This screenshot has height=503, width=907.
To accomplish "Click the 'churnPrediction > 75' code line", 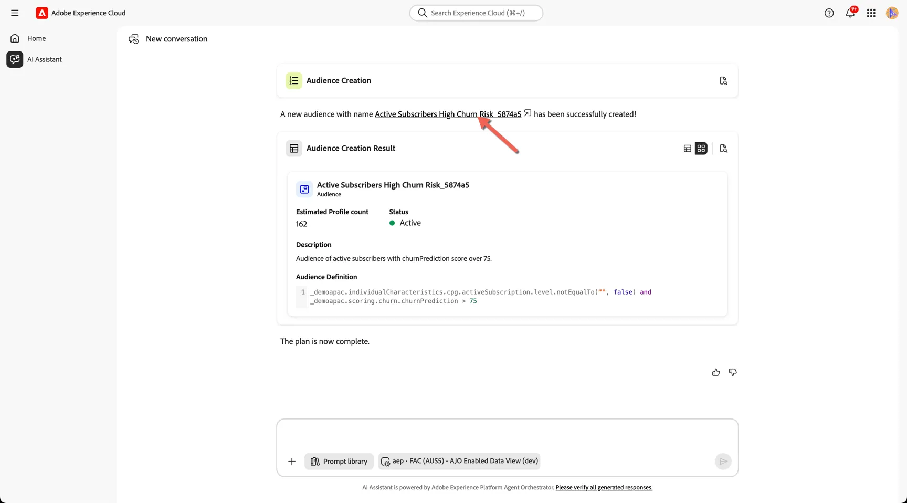I will point(394,301).
